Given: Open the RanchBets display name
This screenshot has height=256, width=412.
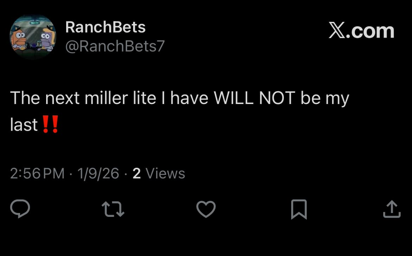Looking at the screenshot, I should coord(105,27).
